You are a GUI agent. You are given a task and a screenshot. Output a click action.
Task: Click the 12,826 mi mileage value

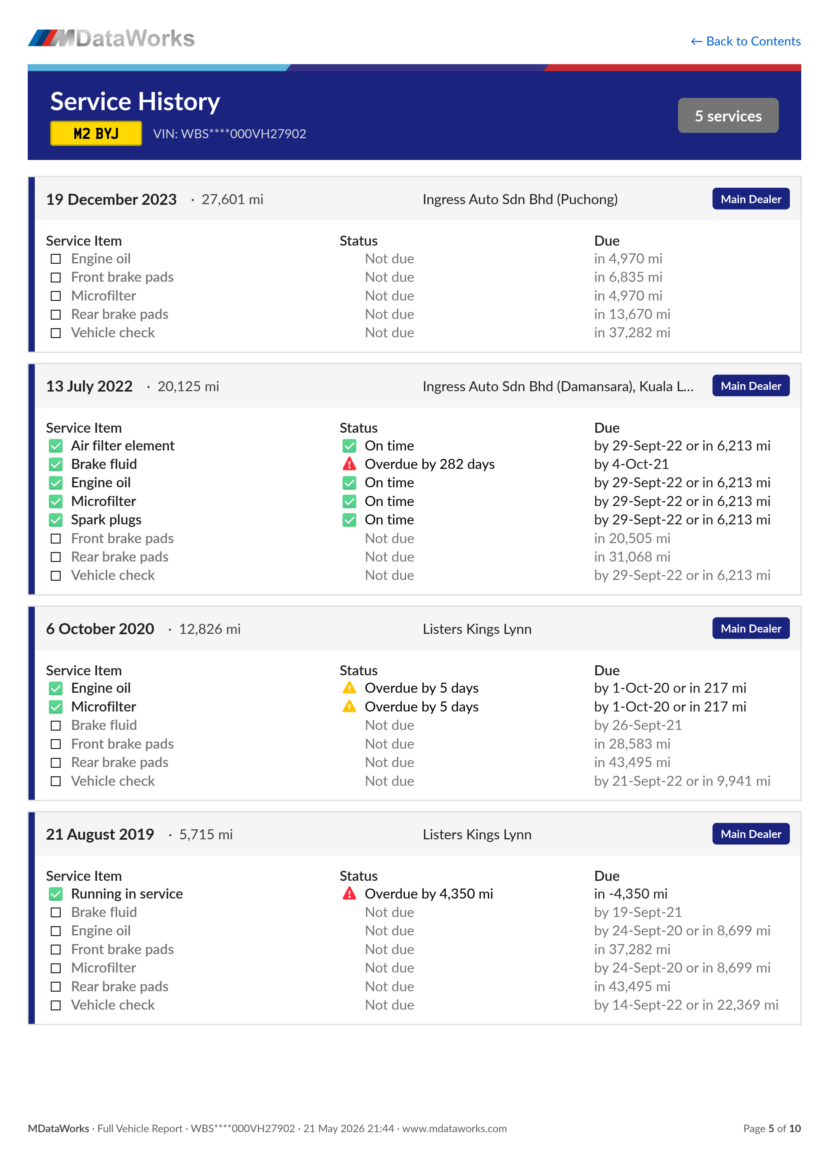(209, 629)
